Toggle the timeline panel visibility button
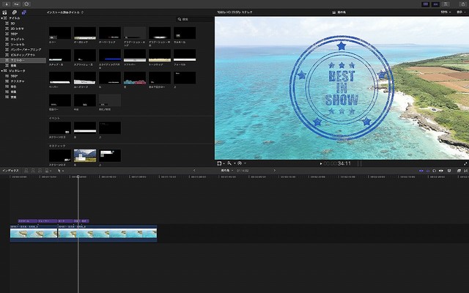The height and width of the screenshot is (293, 469). tap(436, 4)
